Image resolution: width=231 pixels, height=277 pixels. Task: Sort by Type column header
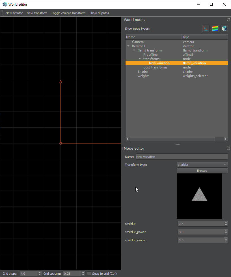pos(205,37)
